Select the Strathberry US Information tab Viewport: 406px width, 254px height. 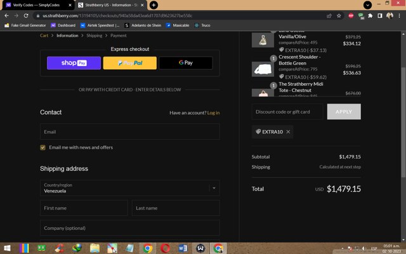click(x=112, y=5)
